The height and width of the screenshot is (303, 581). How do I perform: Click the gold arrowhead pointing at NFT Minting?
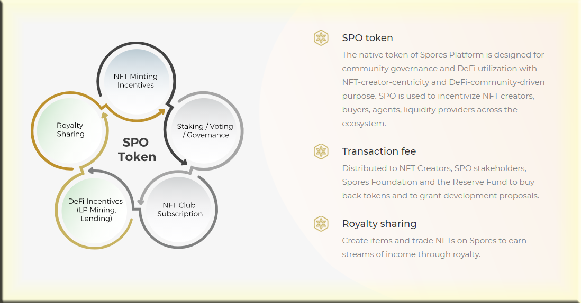(x=161, y=111)
